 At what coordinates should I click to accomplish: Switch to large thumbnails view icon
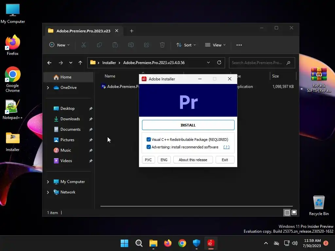click(x=294, y=212)
